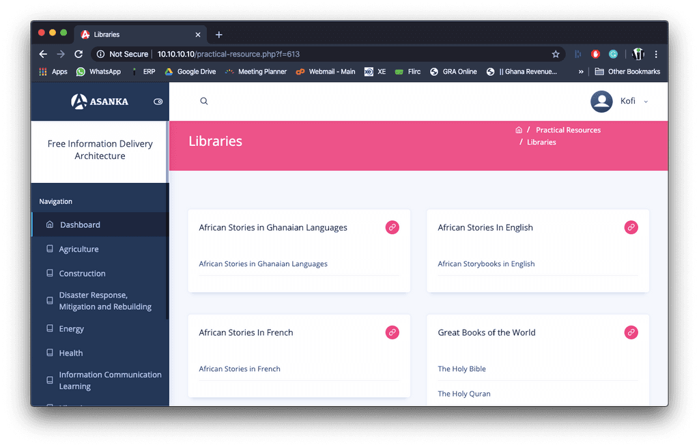Screen dimensions: 699x447
Task: Click the red hand extension icon
Action: point(595,54)
